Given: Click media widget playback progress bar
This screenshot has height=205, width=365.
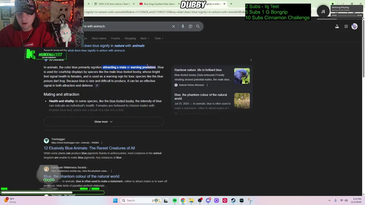Looking at the screenshot, I should 346,15.
